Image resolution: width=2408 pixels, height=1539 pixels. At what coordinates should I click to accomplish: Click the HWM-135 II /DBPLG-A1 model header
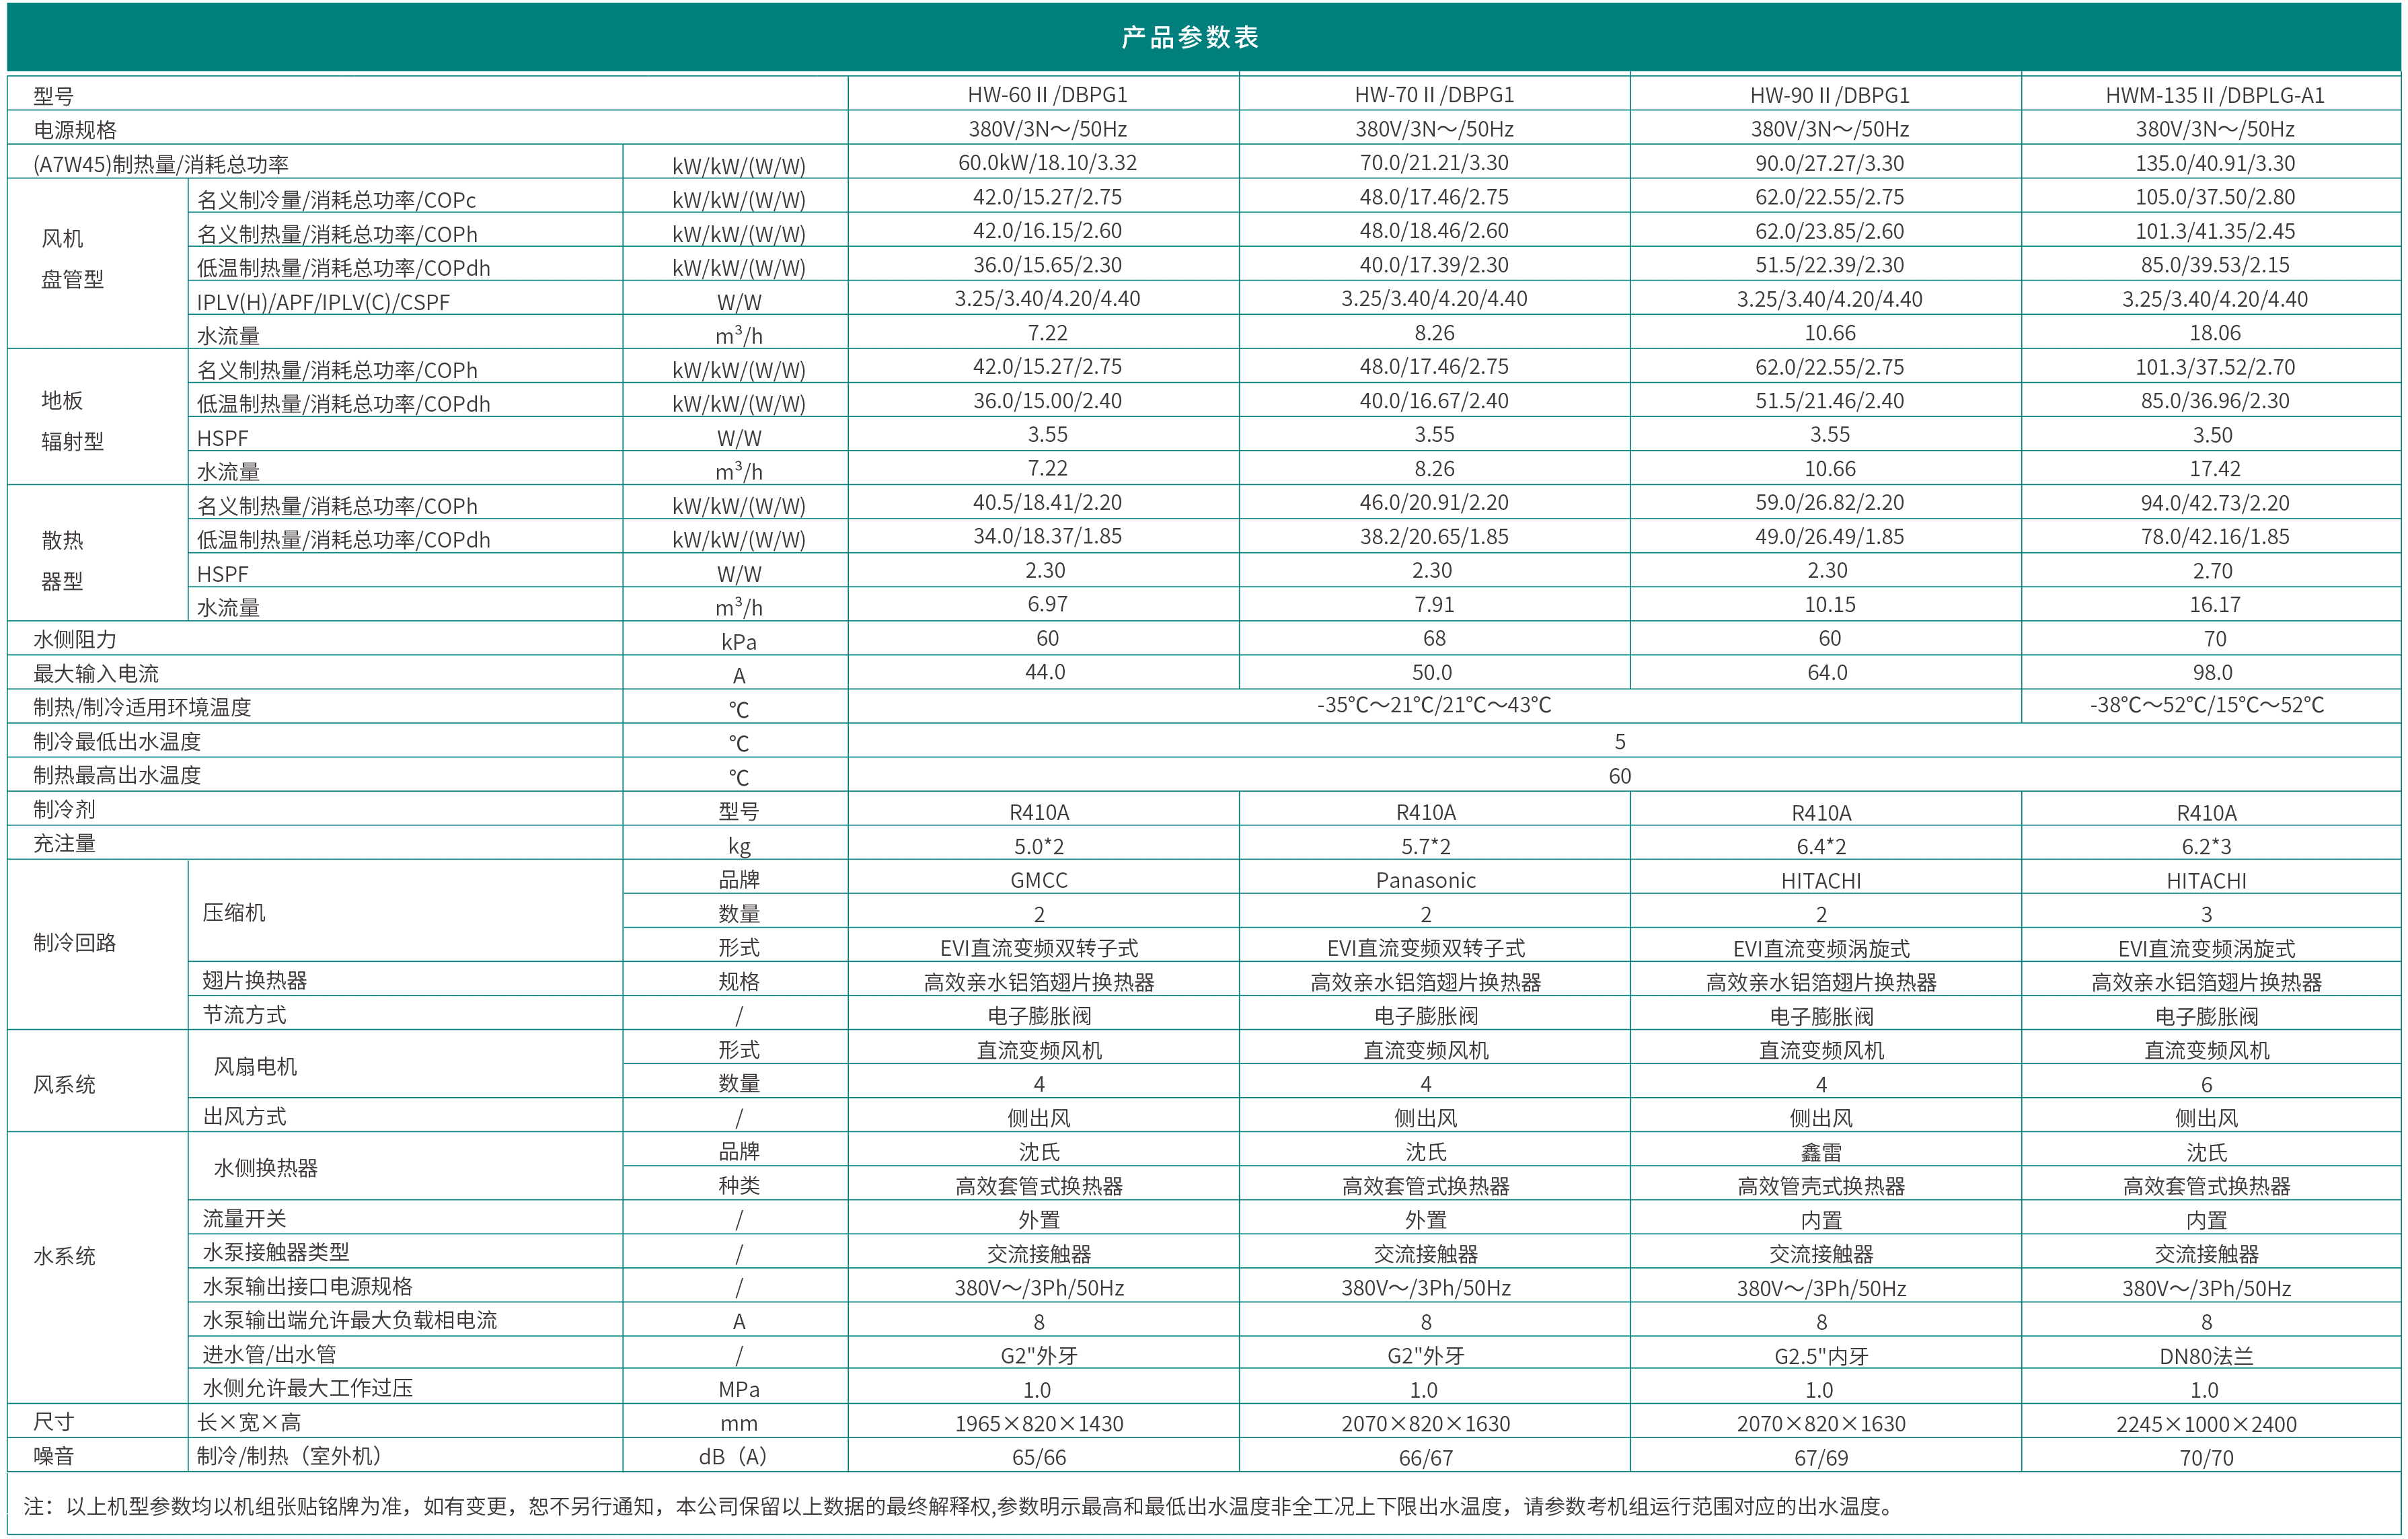pos(2214,95)
